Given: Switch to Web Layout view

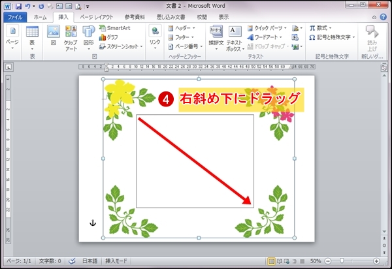Looking at the screenshot, I should tap(287, 261).
